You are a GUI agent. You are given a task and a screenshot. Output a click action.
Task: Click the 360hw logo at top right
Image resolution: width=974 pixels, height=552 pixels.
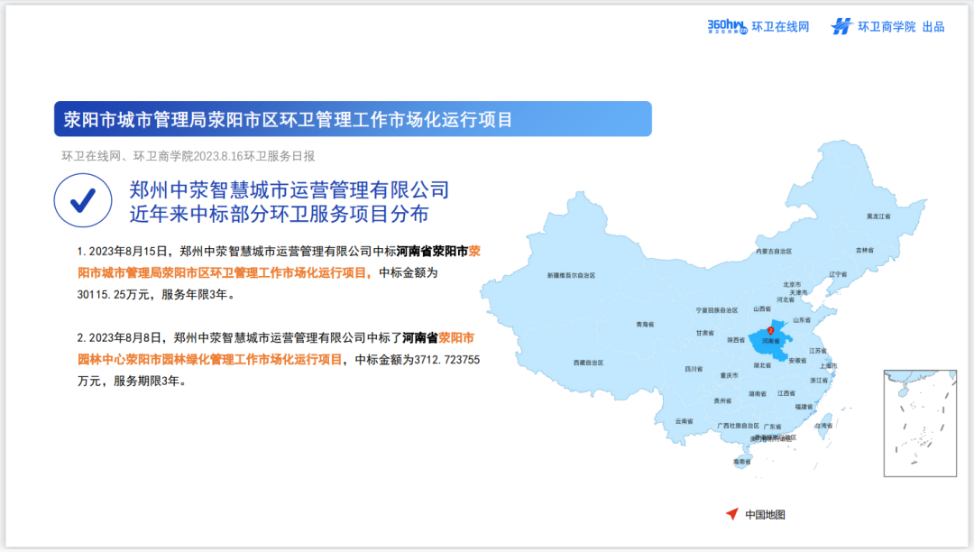(727, 27)
